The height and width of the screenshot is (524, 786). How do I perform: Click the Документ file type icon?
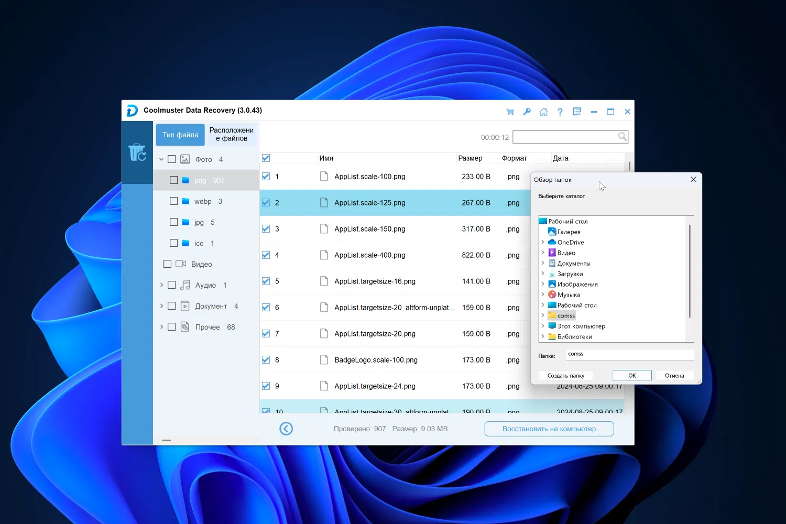(x=185, y=306)
